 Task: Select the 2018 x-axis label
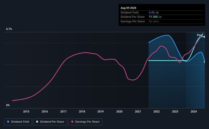(x=82, y=111)
